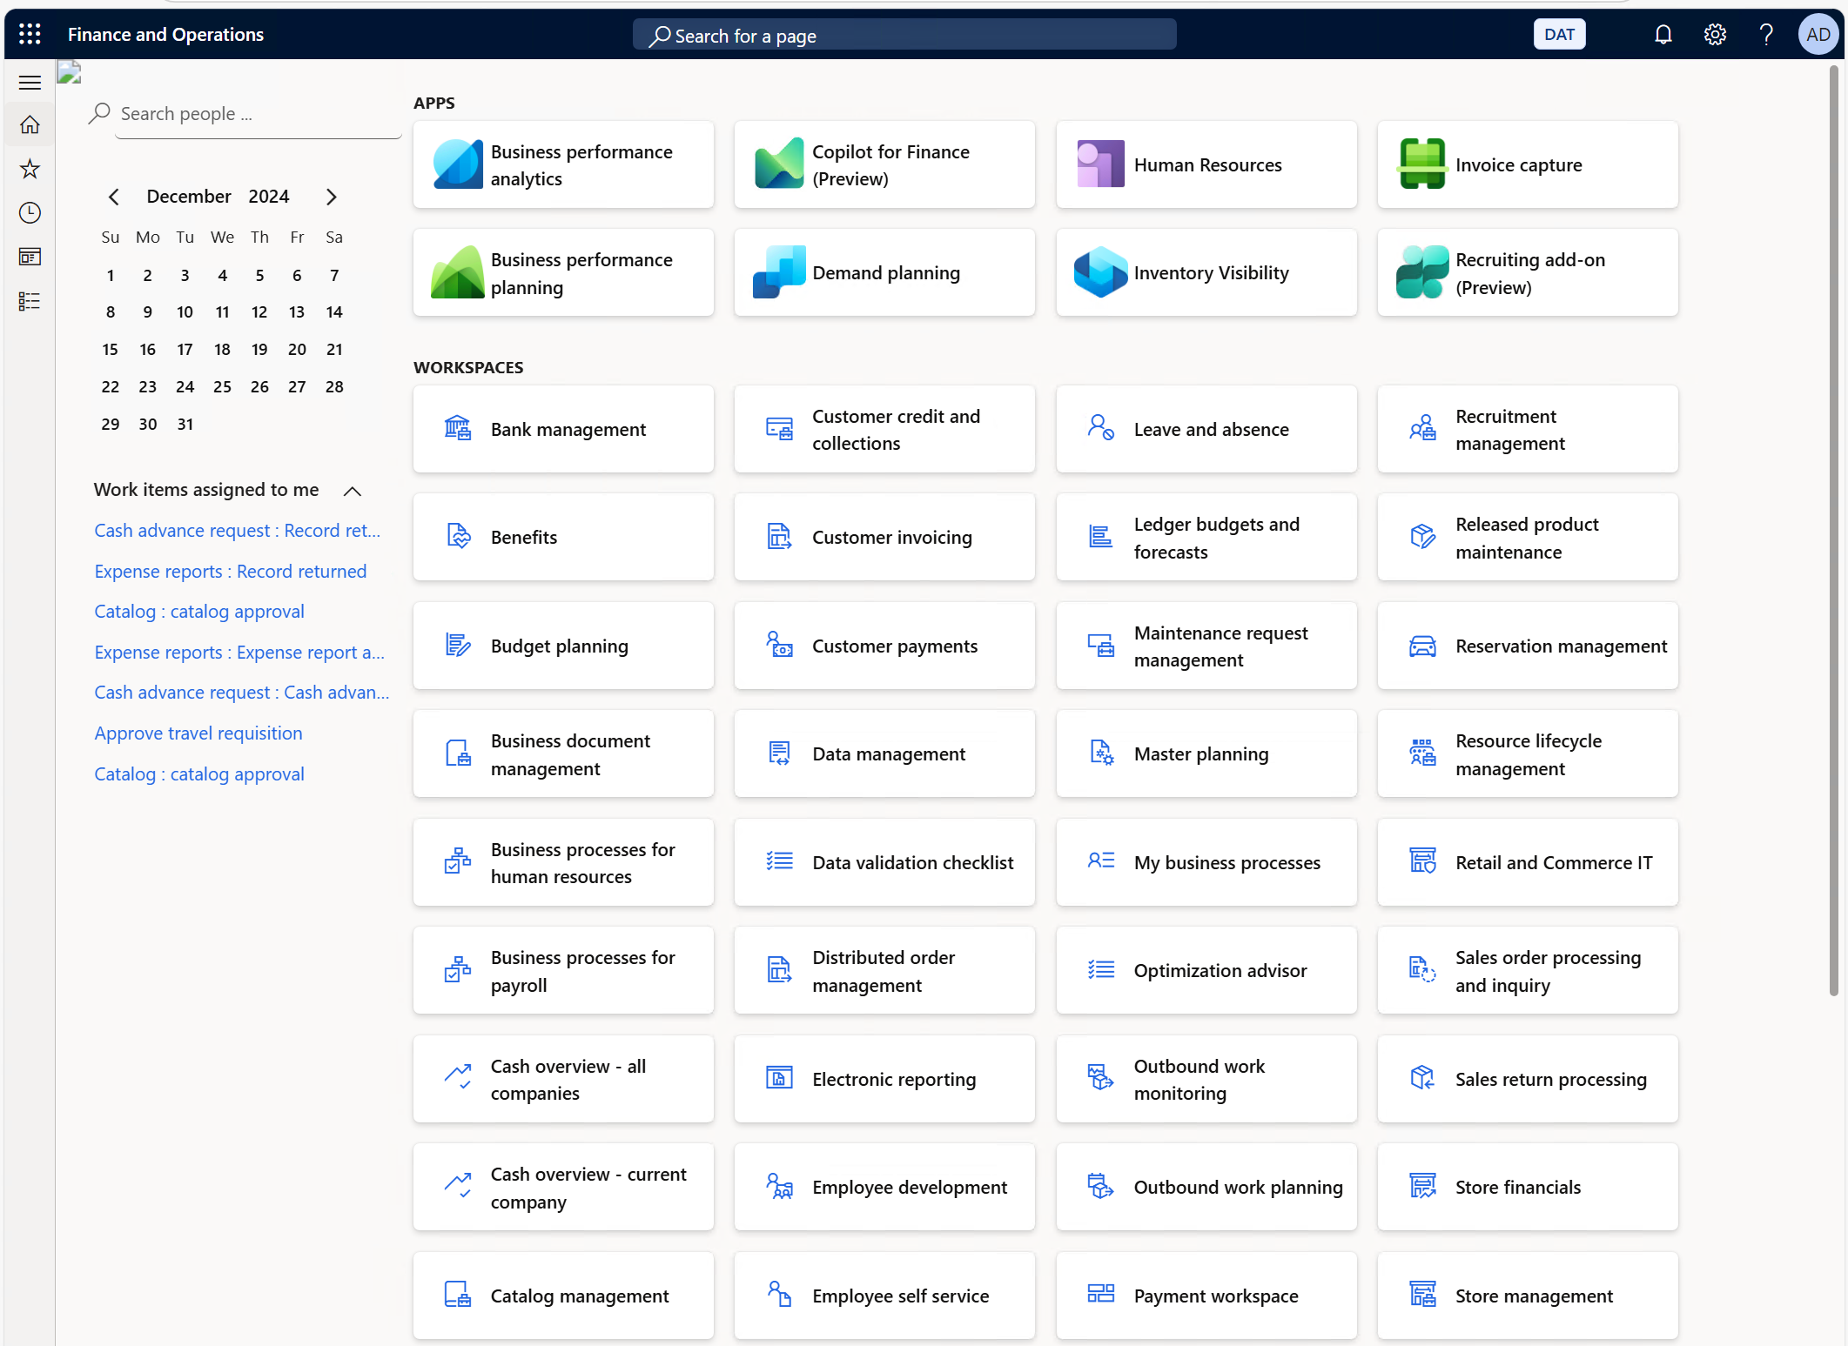Open Master planning workspace icon
1848x1346 pixels.
[x=1100, y=753]
